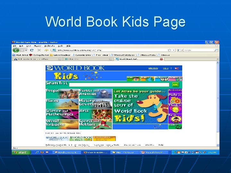The width and height of the screenshot is (231, 173).
Task: Click the Customize Links bookmark
Action: [x=81, y=55]
